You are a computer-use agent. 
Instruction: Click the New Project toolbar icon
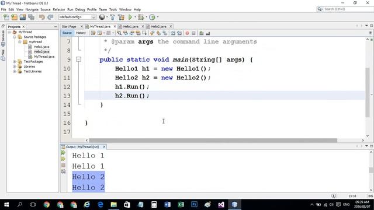click(14, 17)
